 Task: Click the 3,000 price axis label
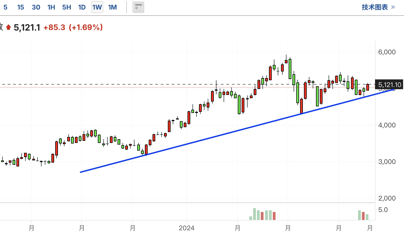(387, 162)
